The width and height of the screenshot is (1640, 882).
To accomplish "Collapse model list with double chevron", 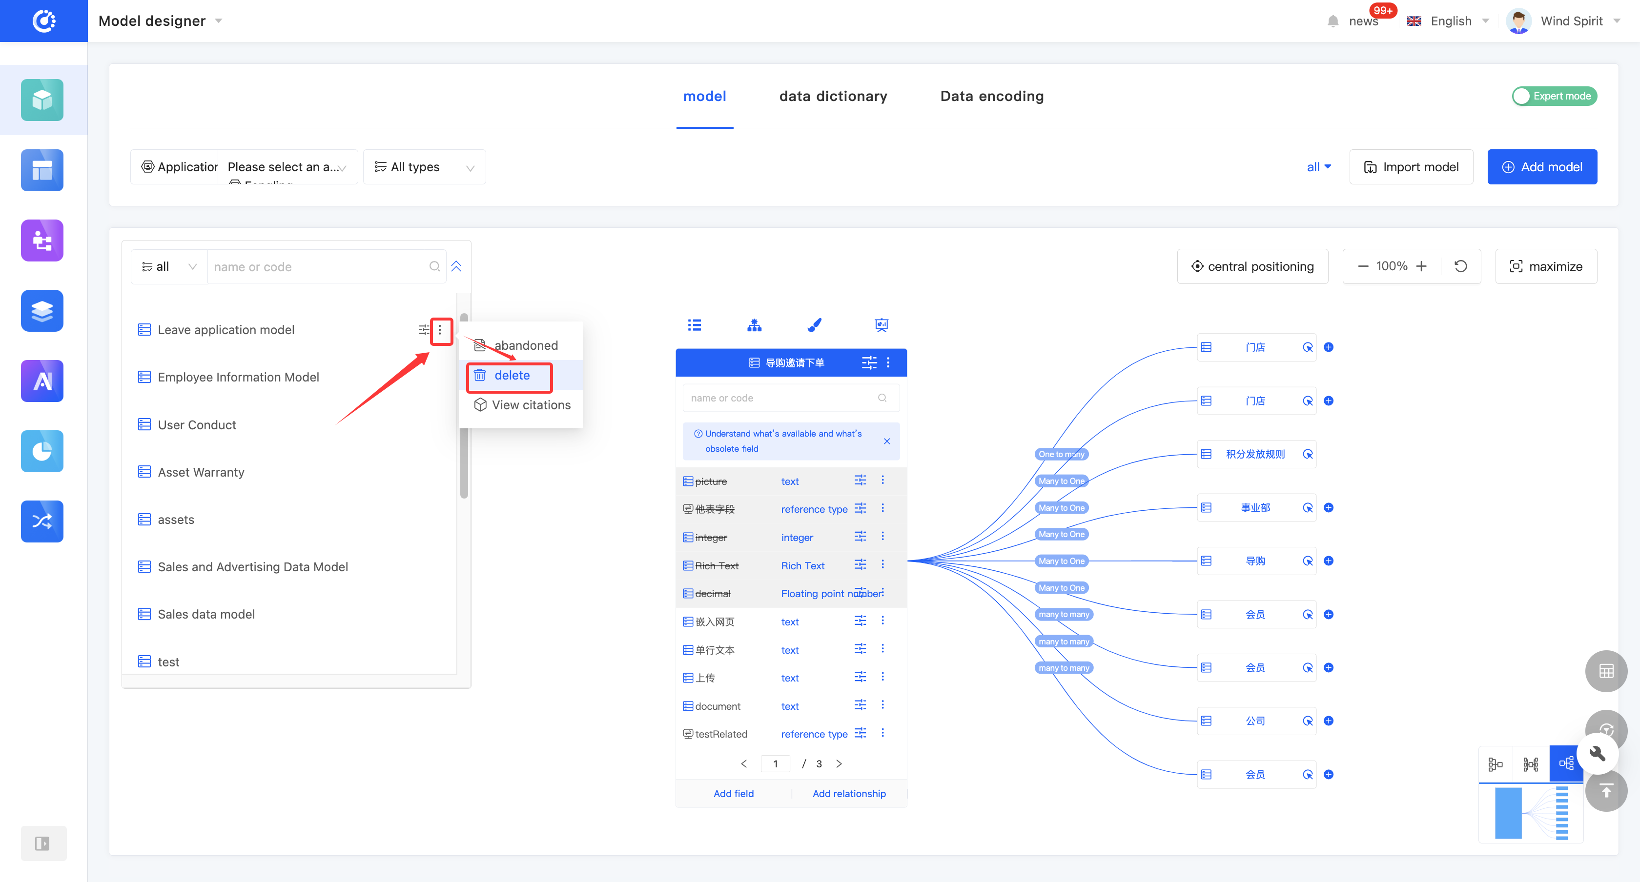I will pyautogui.click(x=456, y=266).
